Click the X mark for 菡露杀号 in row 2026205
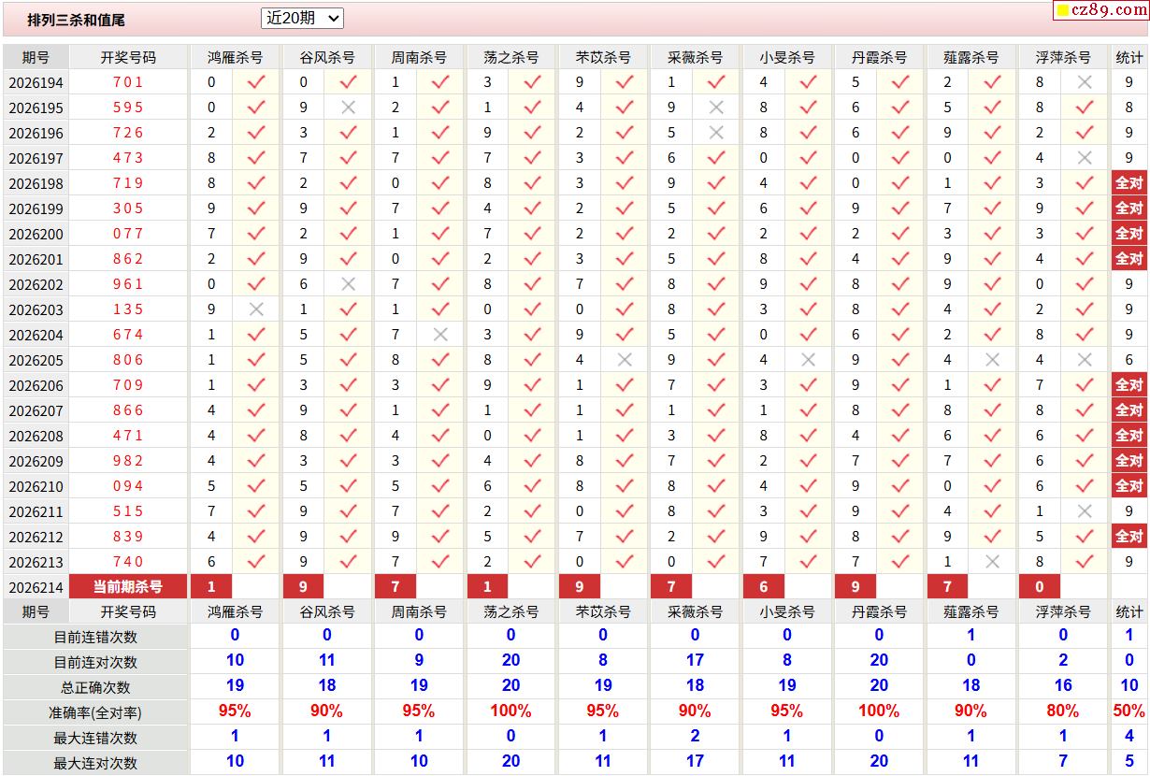The image size is (1150, 776). pyautogui.click(x=993, y=360)
